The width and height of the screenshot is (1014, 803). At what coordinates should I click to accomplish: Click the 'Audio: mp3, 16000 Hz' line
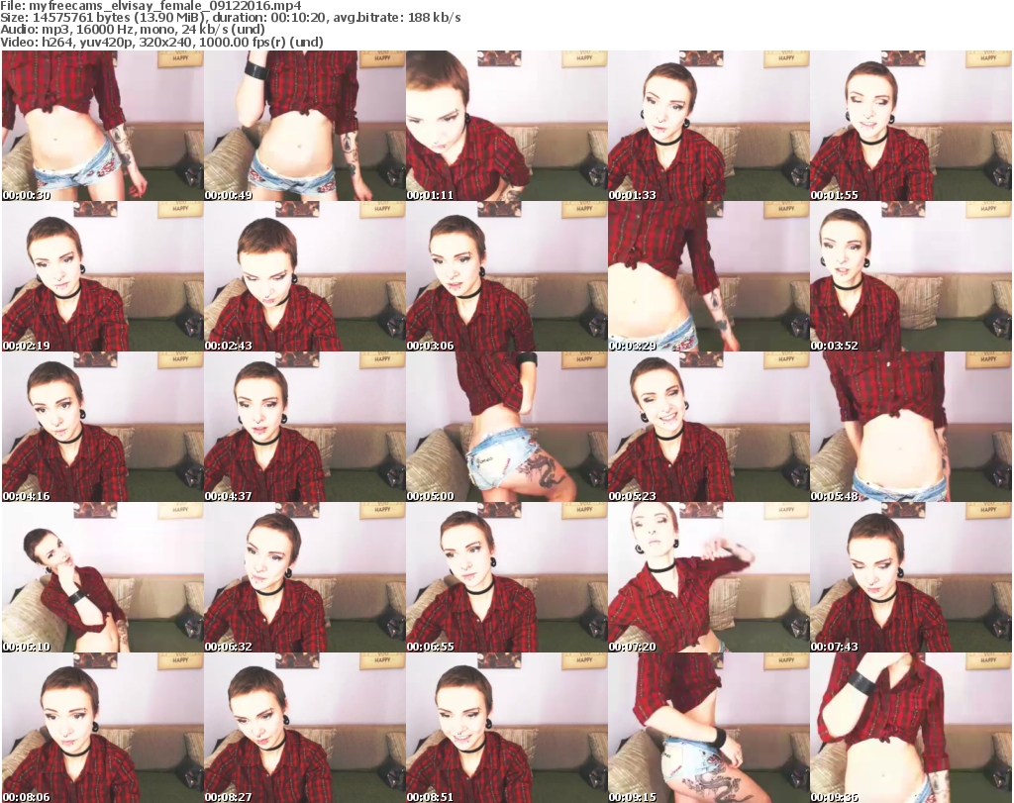133,30
